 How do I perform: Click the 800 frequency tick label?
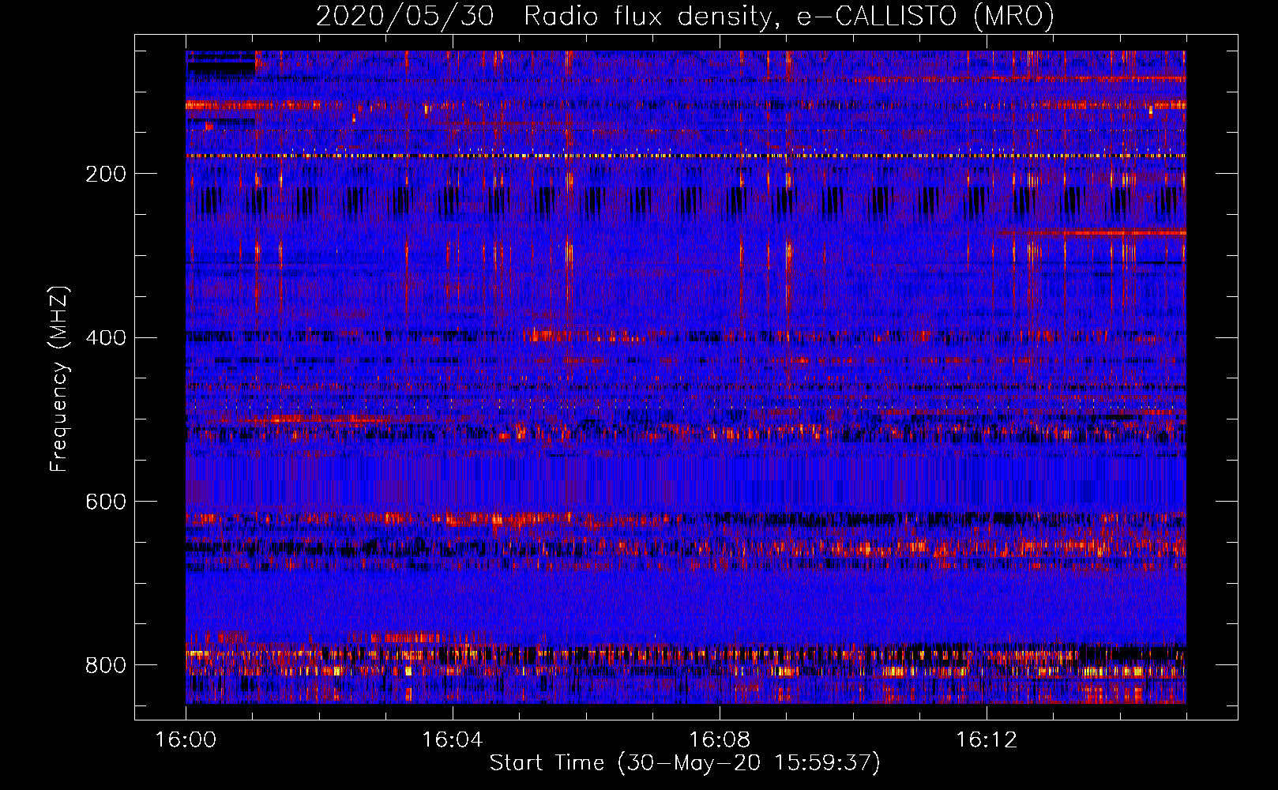tap(106, 665)
